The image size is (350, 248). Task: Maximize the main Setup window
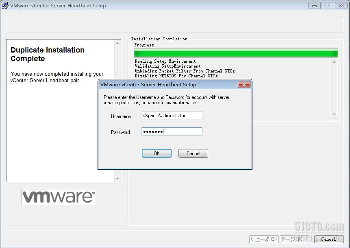(x=328, y=6)
